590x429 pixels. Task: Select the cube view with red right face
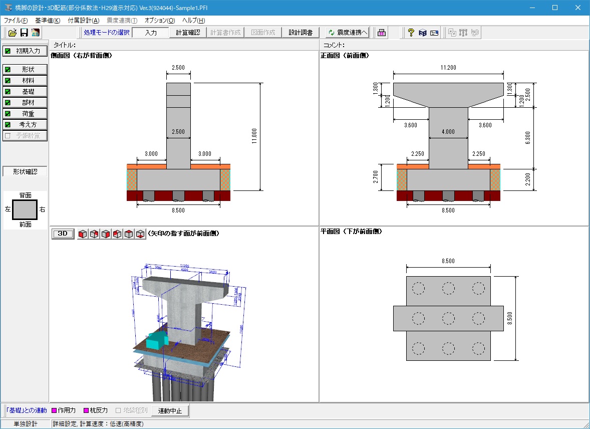[x=106, y=234]
